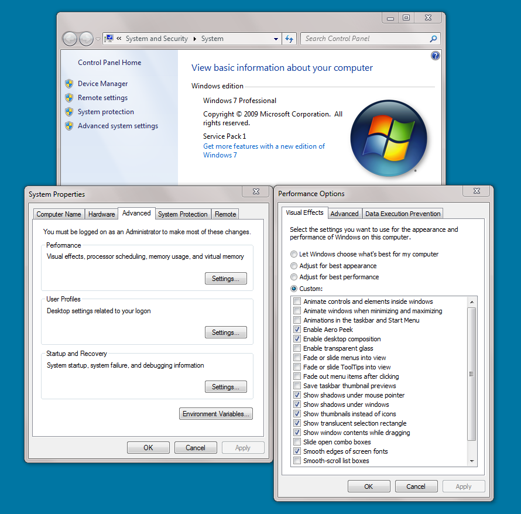Open User Profiles Settings button
This screenshot has height=514, width=521.
click(225, 333)
